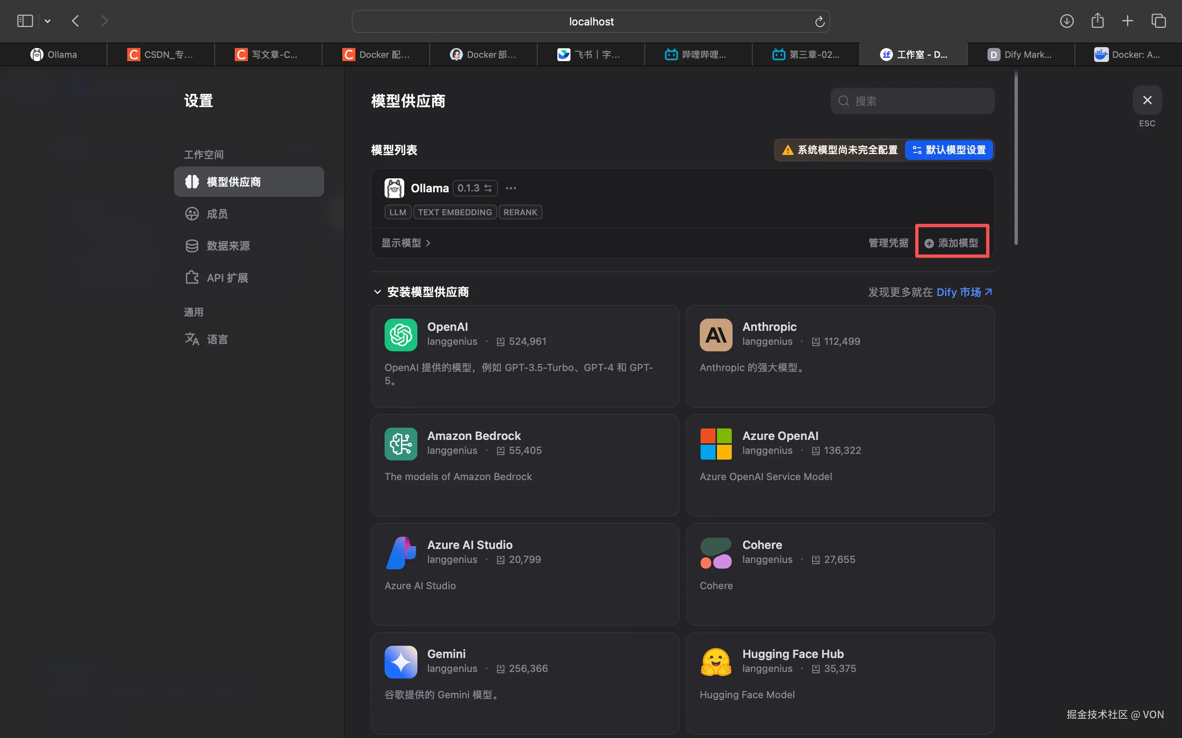This screenshot has width=1182, height=738.
Task: Expand the 显示模型 list
Action: point(405,243)
